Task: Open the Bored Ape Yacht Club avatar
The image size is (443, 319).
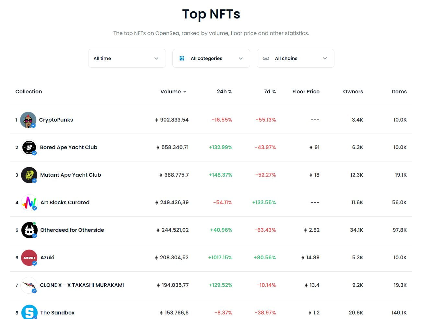Action: pos(29,148)
